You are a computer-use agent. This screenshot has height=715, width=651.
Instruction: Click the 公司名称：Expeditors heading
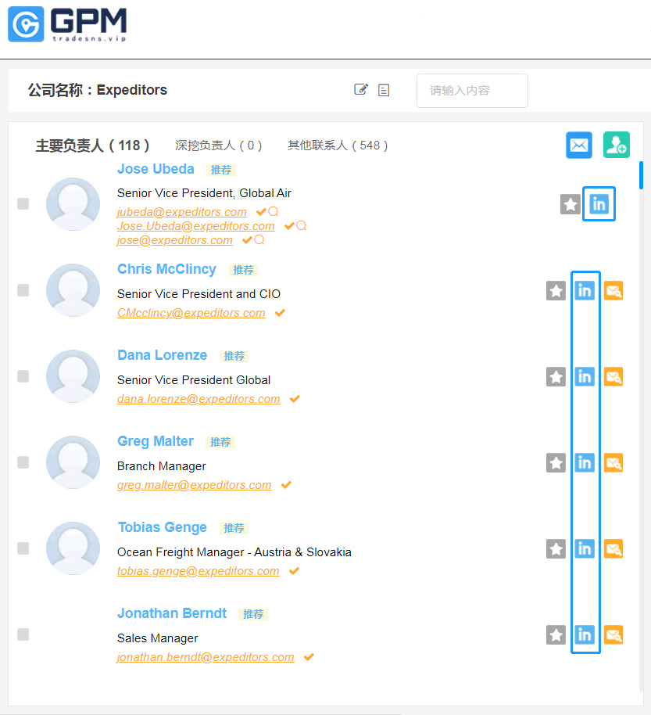pos(98,90)
